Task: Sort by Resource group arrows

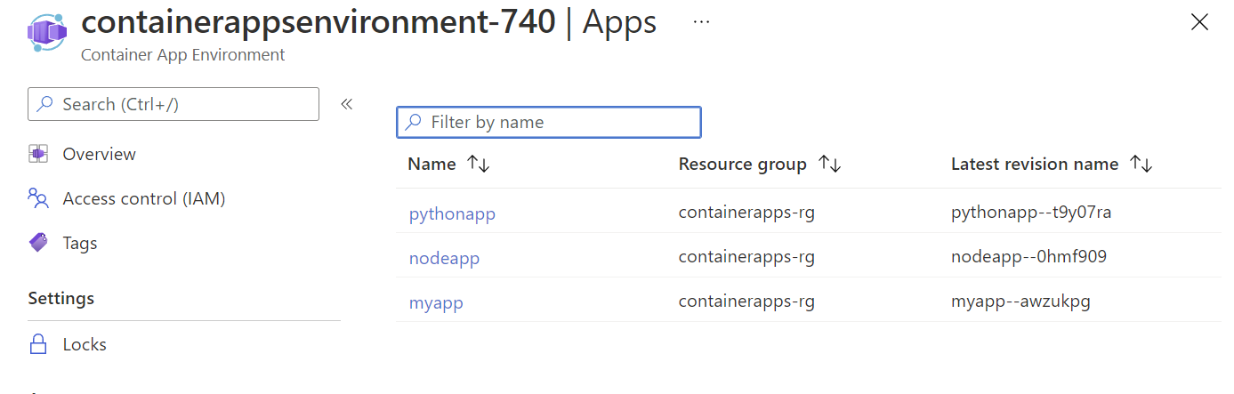Action: point(830,164)
